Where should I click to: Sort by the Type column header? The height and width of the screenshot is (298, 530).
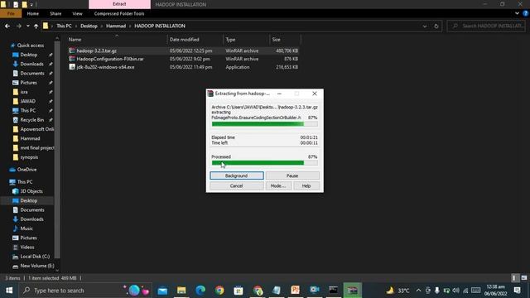tap(247, 40)
